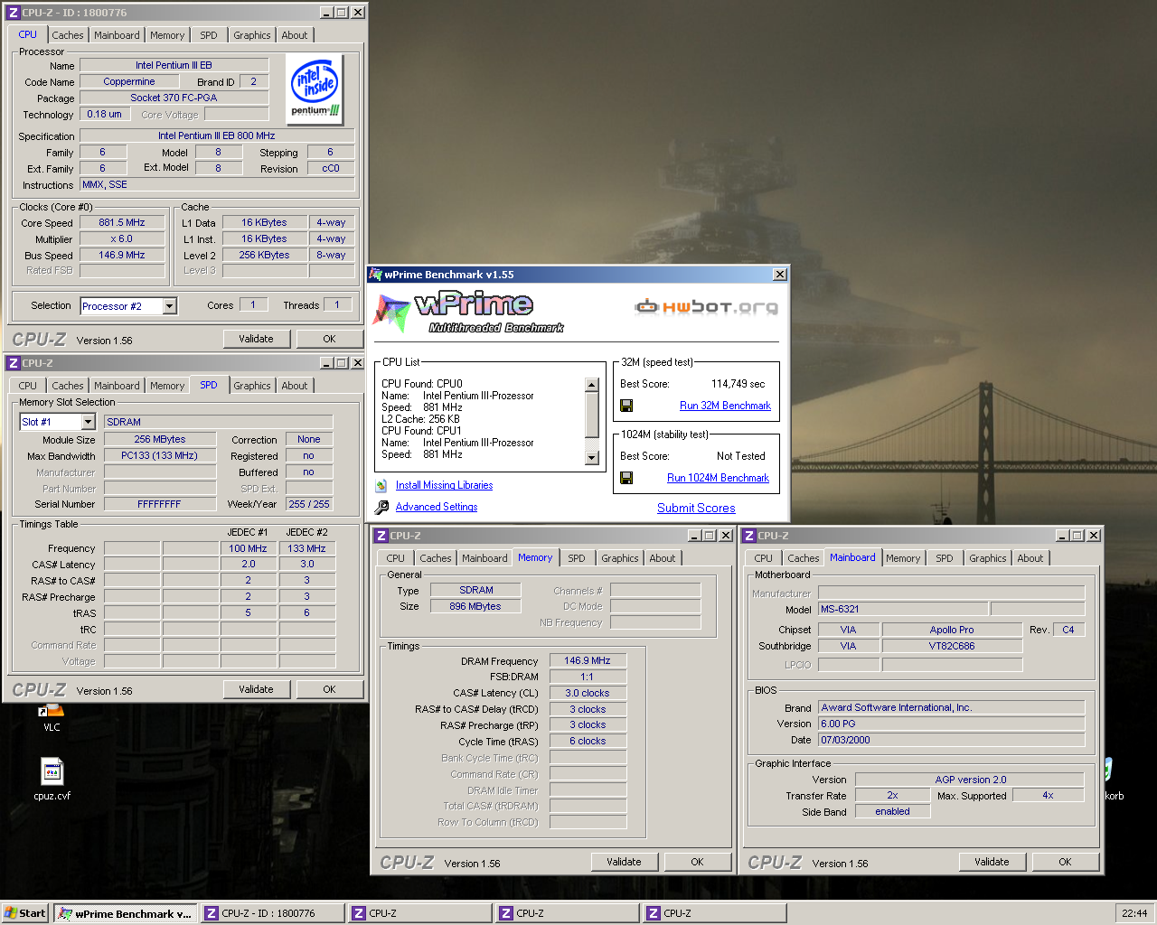
Task: Open the Caches tab in the CPU-Z ID 1800776 window
Action: pos(68,35)
